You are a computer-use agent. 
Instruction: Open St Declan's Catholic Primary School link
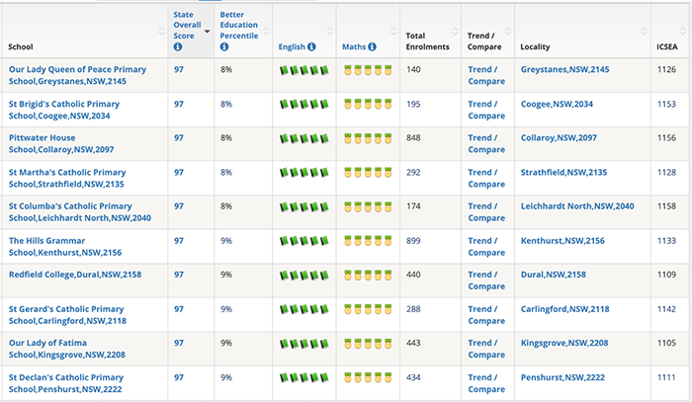coord(66,383)
